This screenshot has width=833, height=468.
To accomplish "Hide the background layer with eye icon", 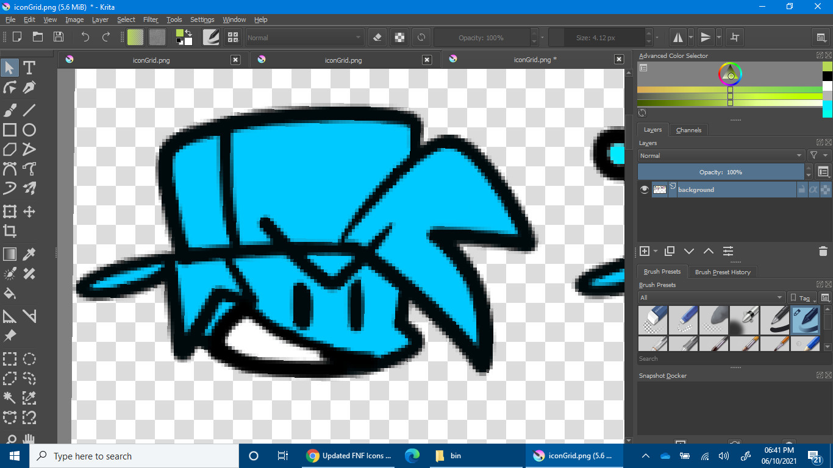I will click(644, 190).
